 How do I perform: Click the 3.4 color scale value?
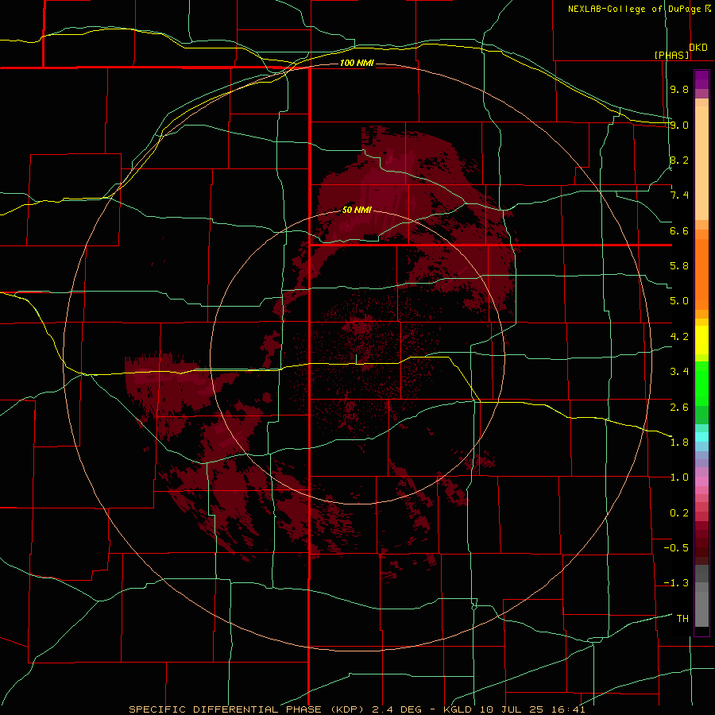[x=679, y=372]
